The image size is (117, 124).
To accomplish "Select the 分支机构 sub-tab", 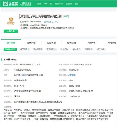I will pos(64,49).
